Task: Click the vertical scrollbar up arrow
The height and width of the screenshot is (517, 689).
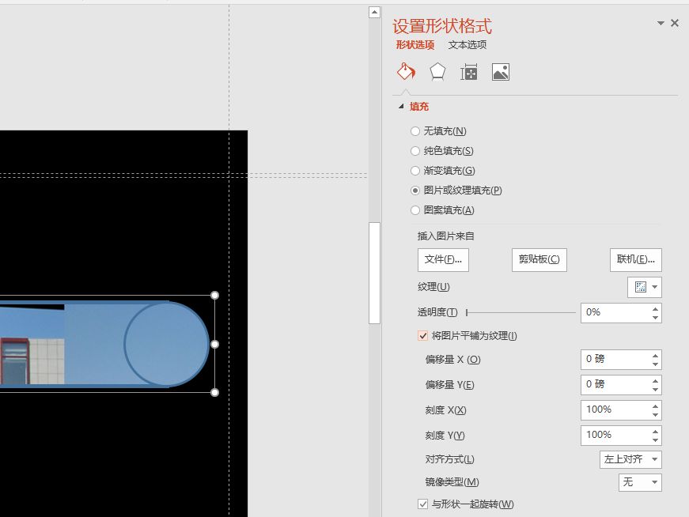Action: 374,13
